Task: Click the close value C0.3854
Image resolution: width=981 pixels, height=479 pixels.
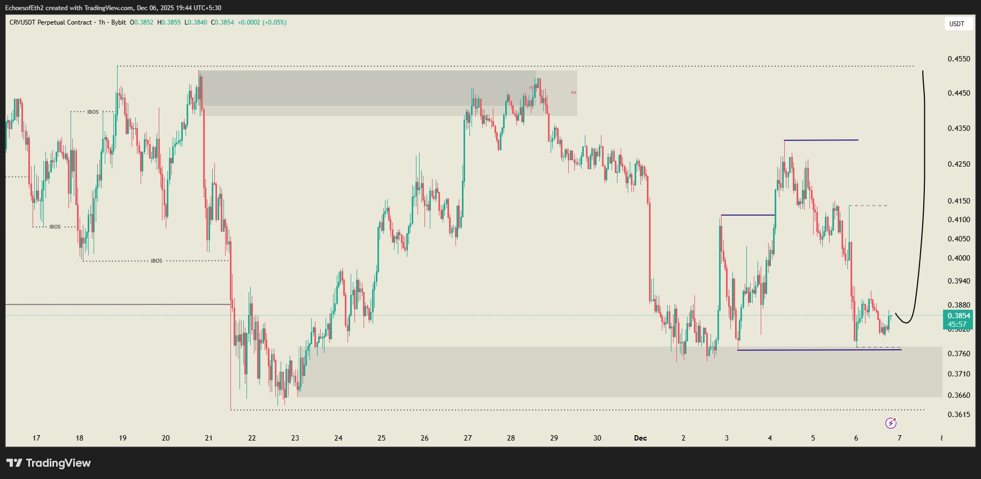Action: point(222,22)
